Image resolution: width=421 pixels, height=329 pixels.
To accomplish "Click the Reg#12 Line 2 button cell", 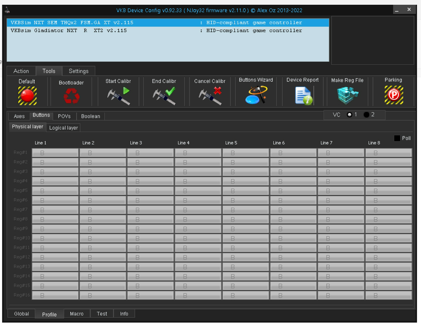I will click(x=103, y=257).
